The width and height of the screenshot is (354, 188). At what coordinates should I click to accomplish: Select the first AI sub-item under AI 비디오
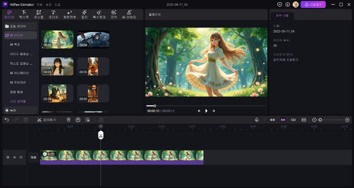tap(15, 45)
